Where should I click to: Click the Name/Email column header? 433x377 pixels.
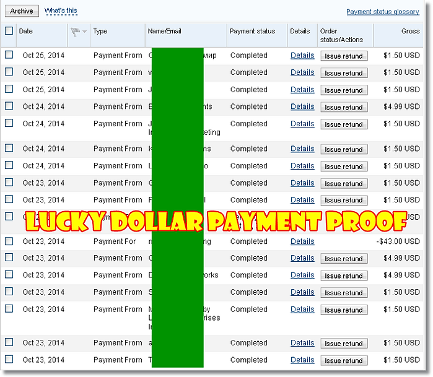164,31
